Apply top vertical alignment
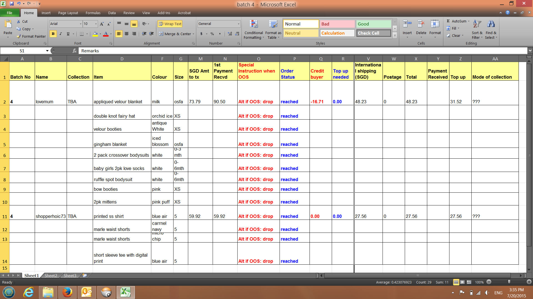Screen dimensions: 533x299 coord(119,24)
